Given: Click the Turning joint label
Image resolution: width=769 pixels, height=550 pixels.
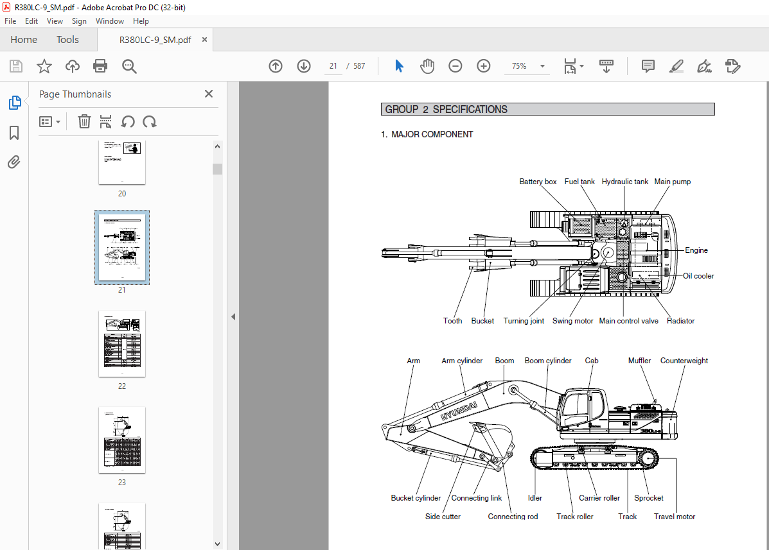Looking at the screenshot, I should (524, 321).
